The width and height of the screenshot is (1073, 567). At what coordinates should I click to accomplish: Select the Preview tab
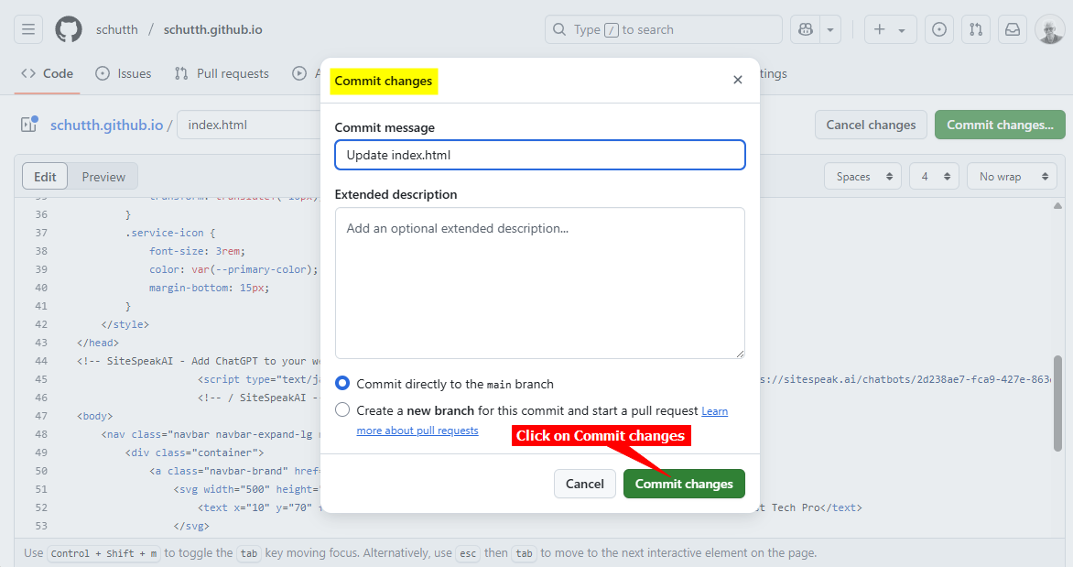(x=103, y=177)
